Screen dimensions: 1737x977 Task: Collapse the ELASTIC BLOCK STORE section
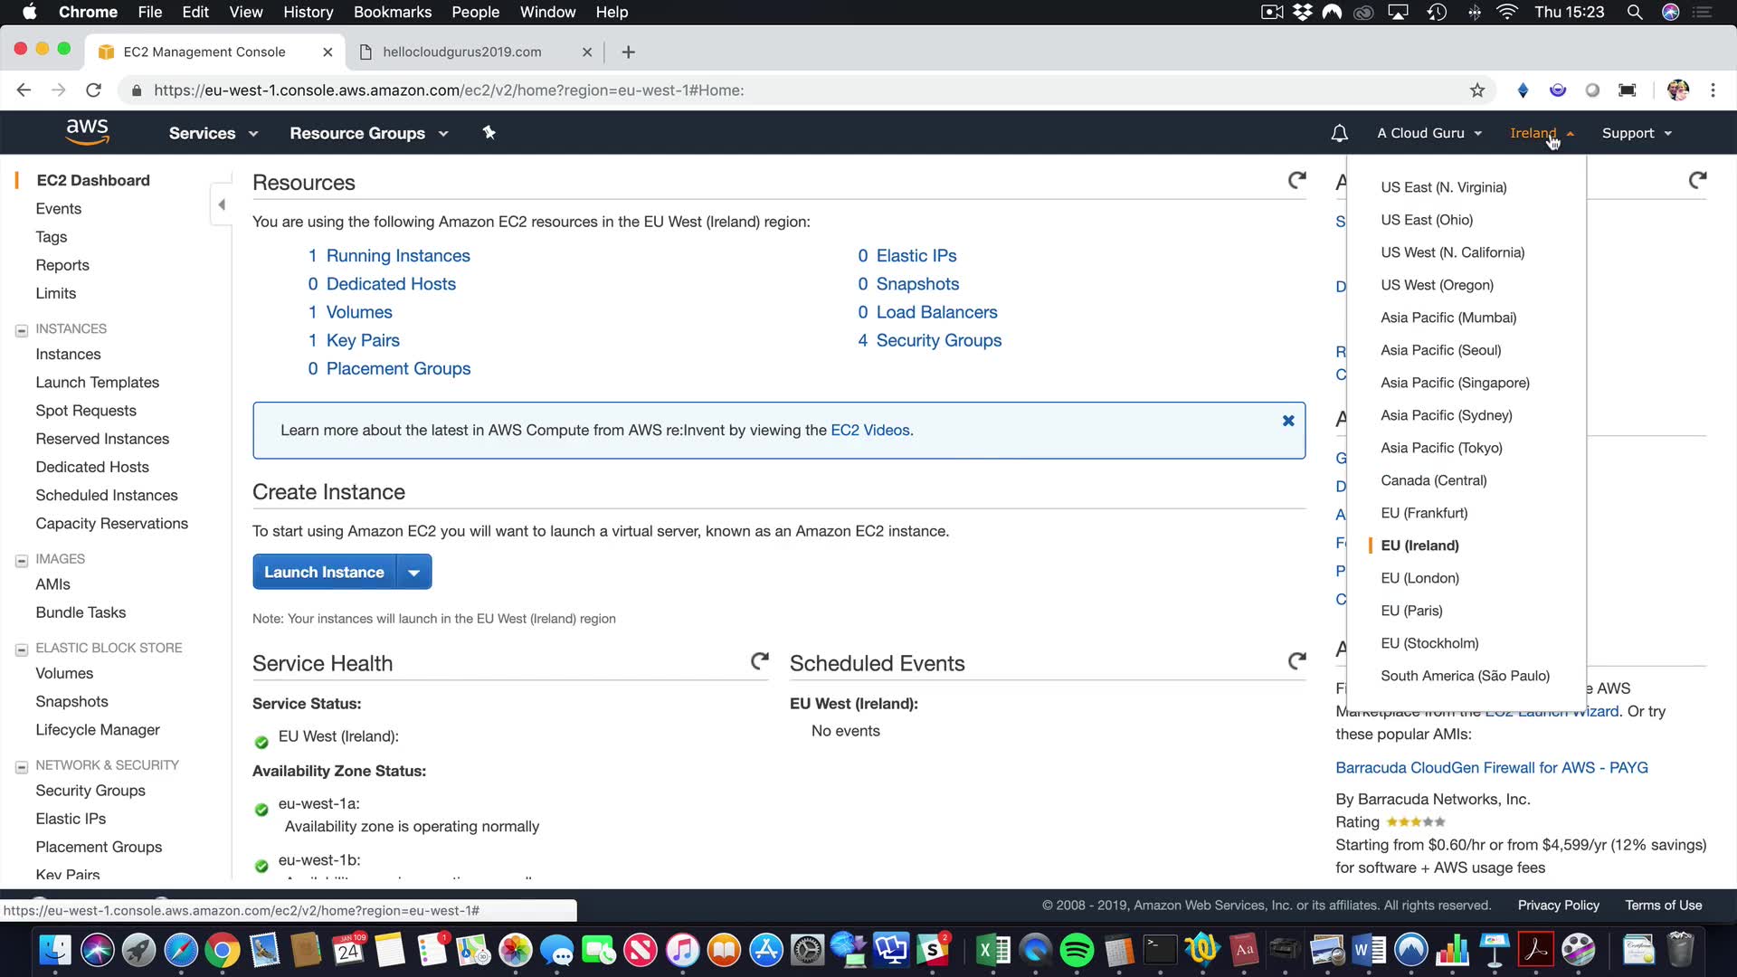22,650
